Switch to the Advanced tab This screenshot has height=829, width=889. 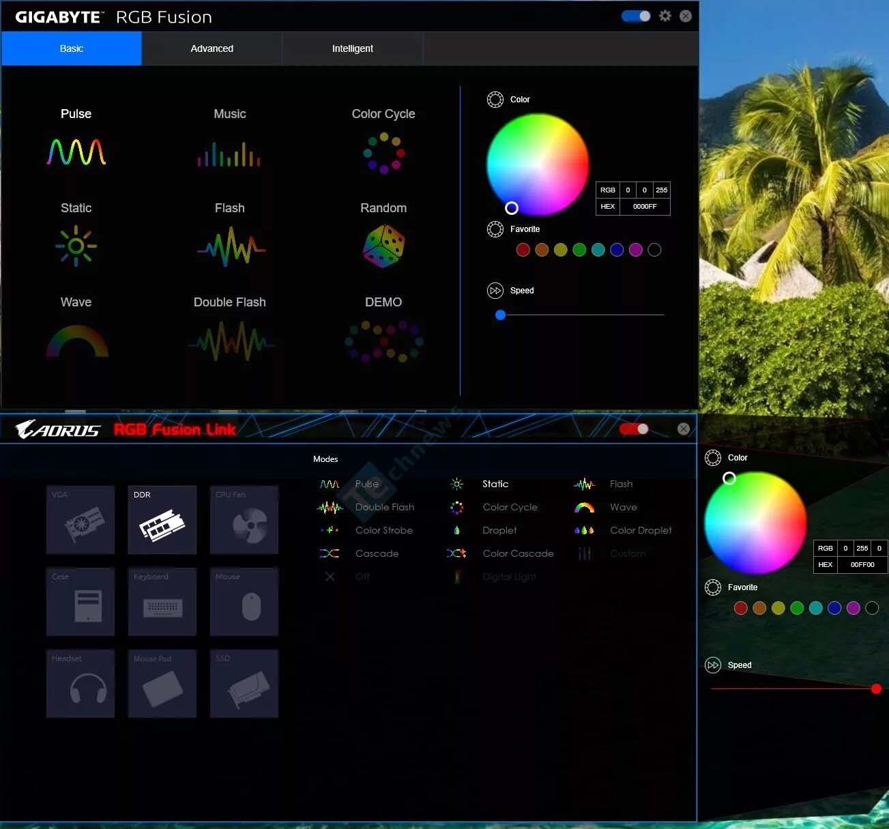tap(212, 48)
